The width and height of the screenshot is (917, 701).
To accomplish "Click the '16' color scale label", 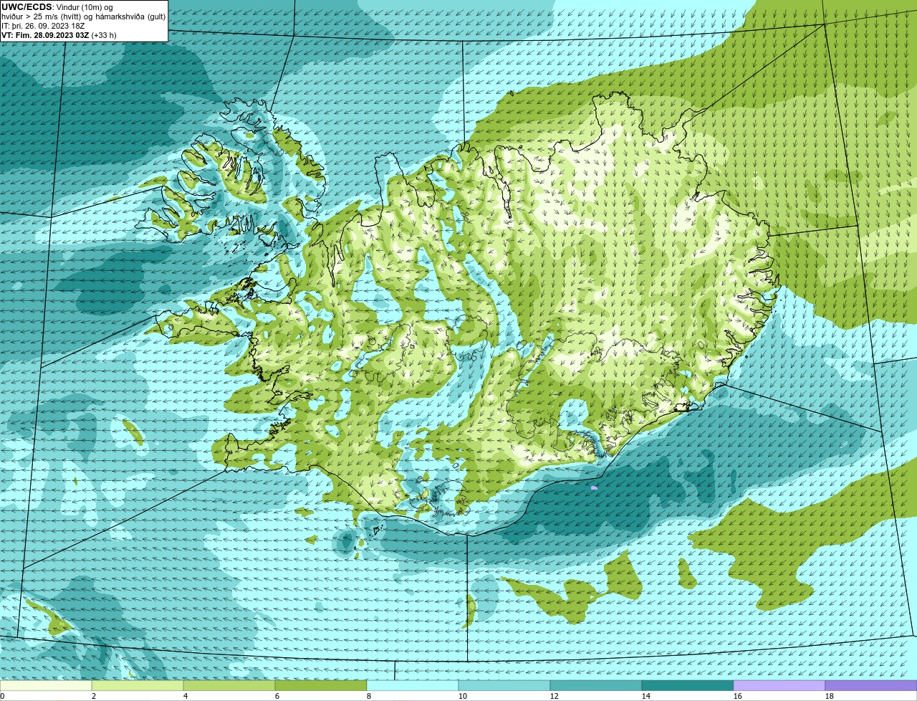I will 738,696.
